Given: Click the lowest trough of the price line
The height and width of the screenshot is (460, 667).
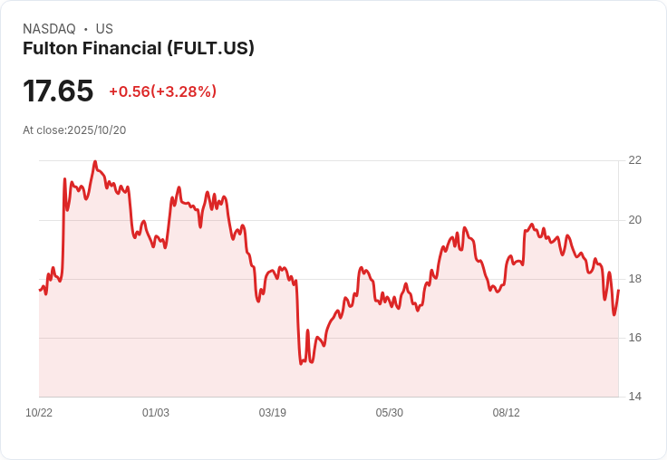Looking at the screenshot, I should coord(301,364).
